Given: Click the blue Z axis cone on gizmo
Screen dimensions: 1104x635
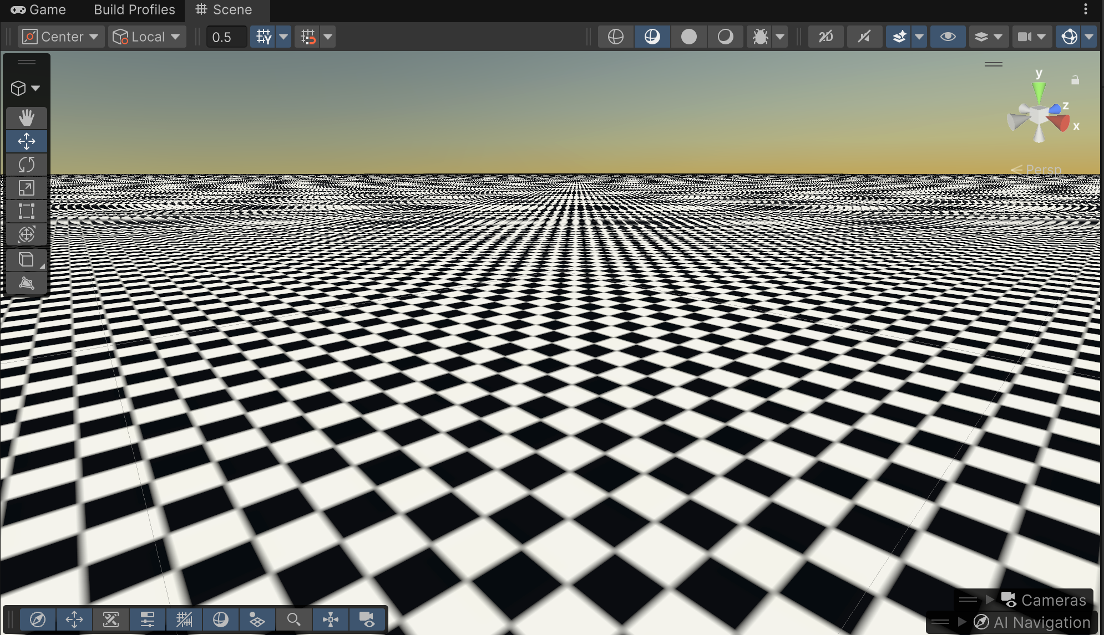Looking at the screenshot, I should [1055, 109].
